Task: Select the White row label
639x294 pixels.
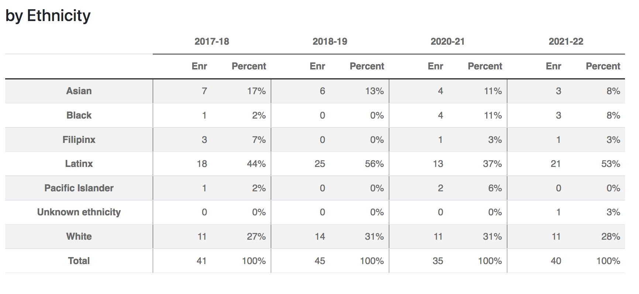Action: point(79,236)
